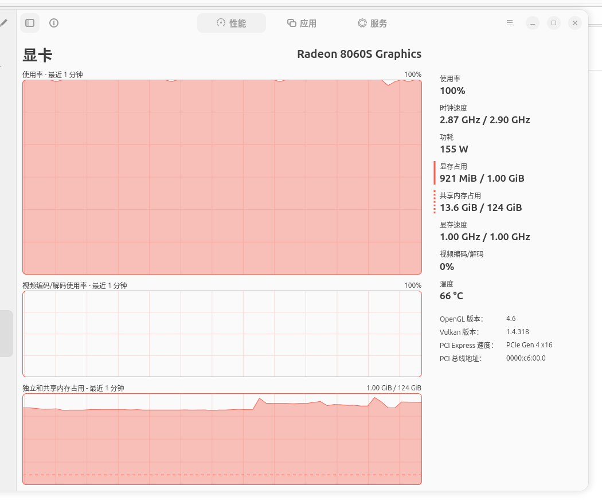Click the 1.00 GiB / 124 GiB graph scale label
Viewport: 602px width, 501px height.
pyautogui.click(x=393, y=388)
